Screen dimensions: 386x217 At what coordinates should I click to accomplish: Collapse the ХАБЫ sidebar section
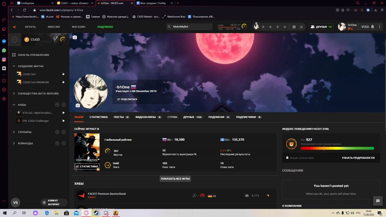(x=14, y=105)
